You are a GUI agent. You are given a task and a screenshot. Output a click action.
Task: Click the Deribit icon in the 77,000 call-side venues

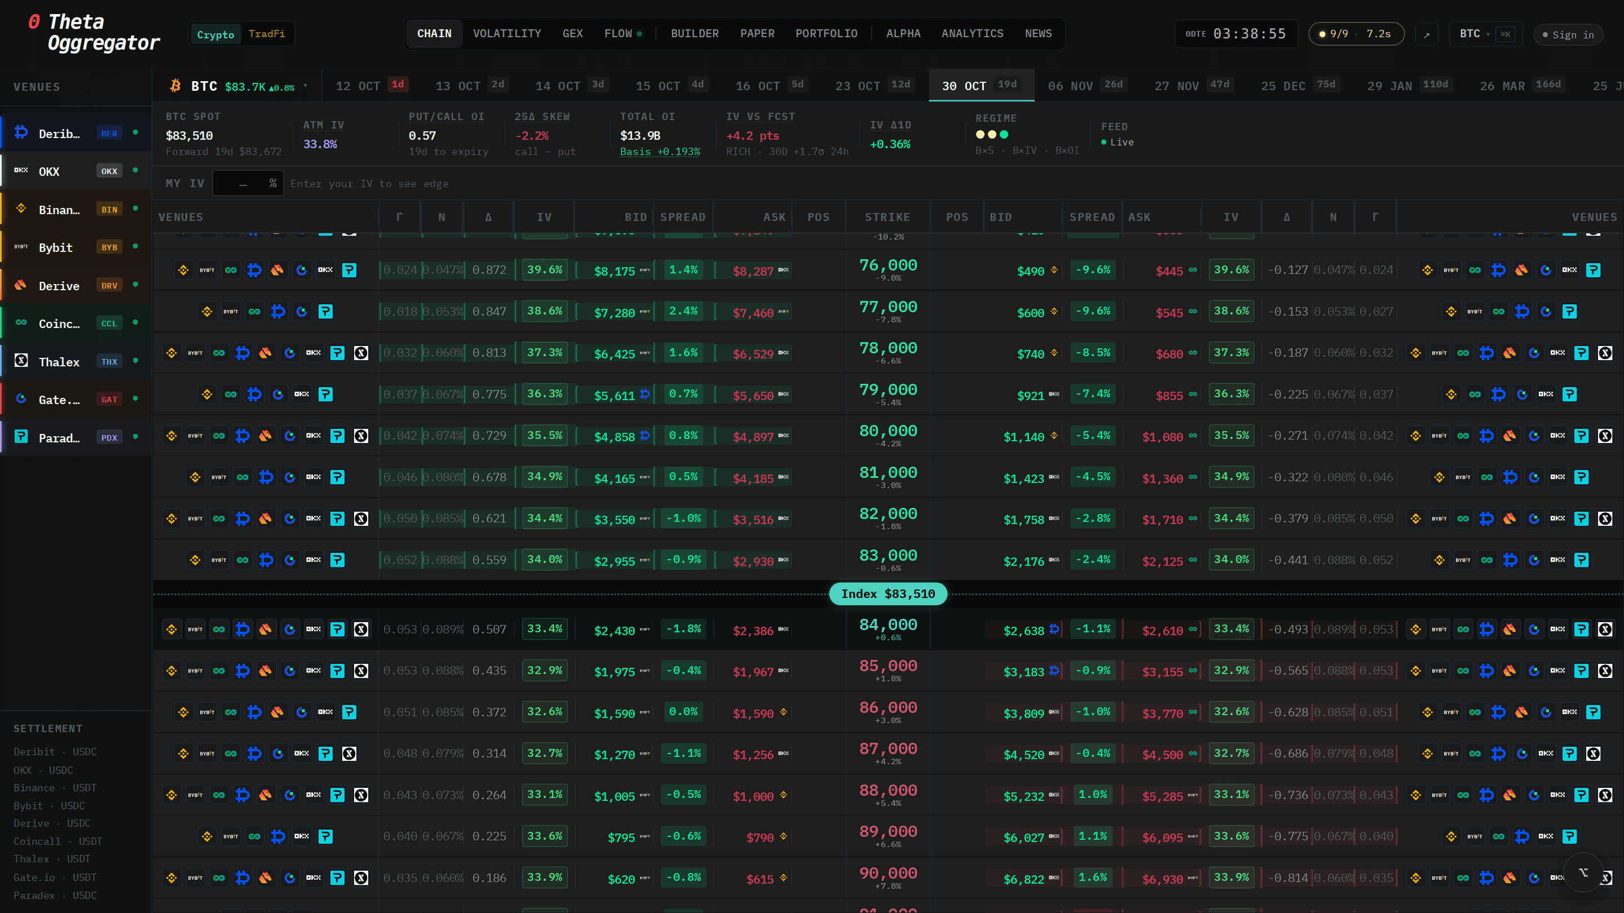[x=278, y=311]
